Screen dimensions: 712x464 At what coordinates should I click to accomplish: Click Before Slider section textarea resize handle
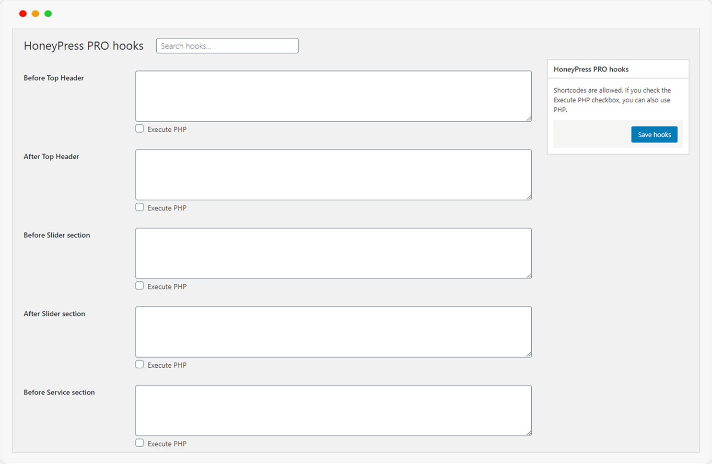[x=528, y=276]
